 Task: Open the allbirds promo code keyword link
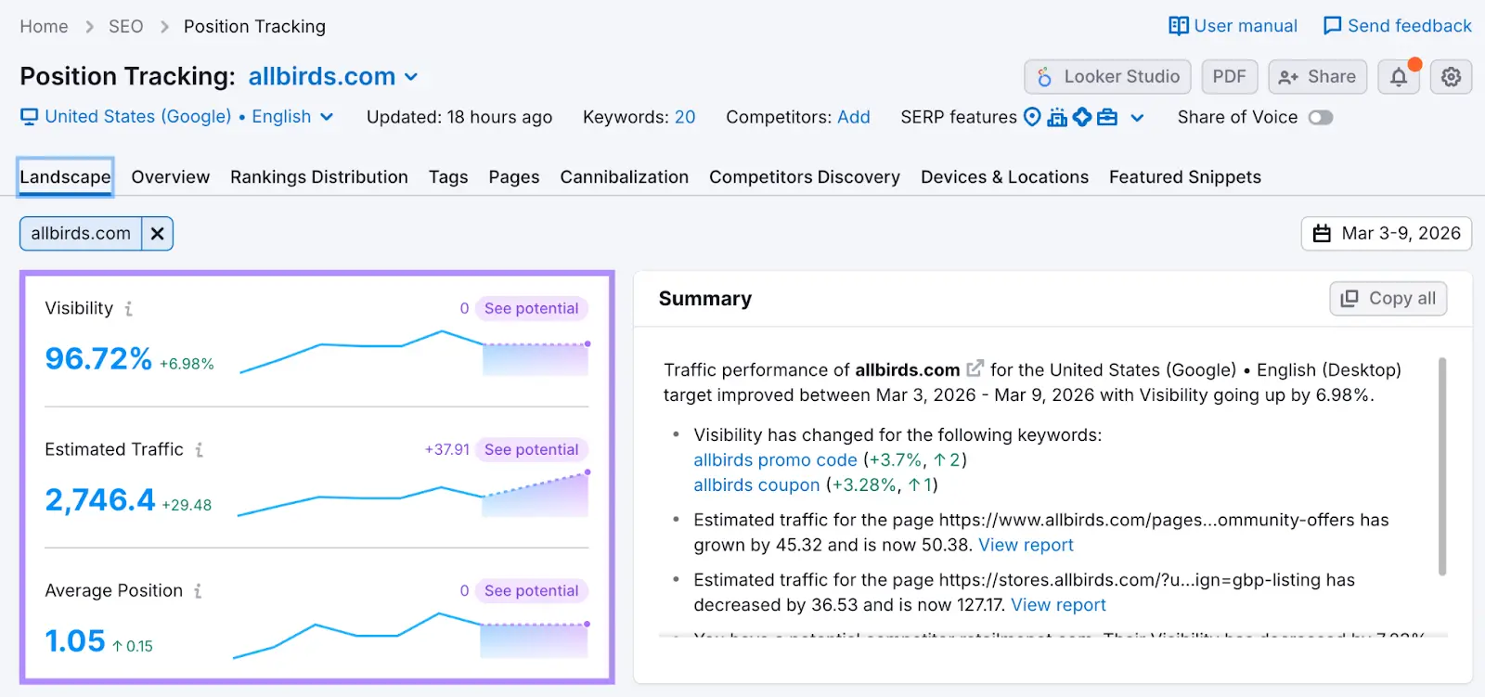pos(775,459)
